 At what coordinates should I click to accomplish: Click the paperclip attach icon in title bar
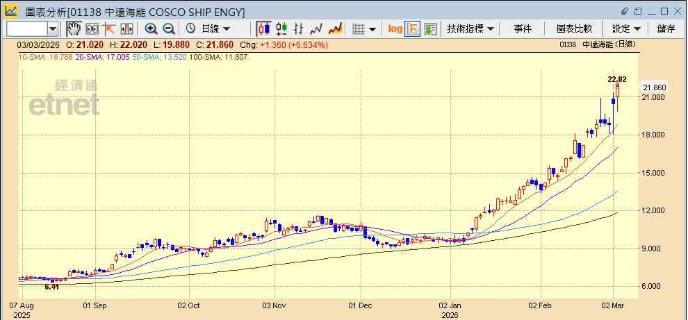(625, 11)
